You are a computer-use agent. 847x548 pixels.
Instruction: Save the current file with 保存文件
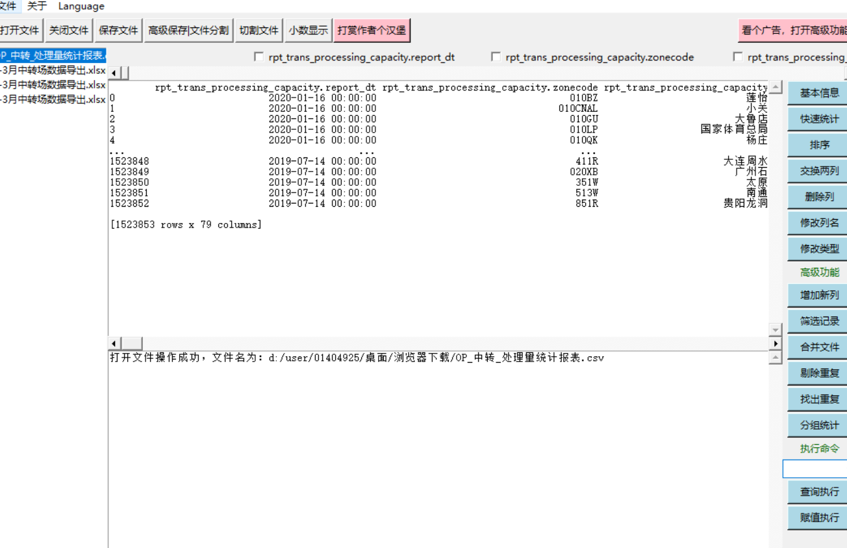[x=118, y=29]
